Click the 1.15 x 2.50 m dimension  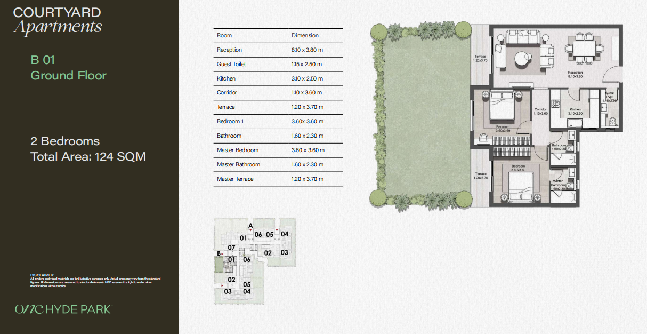click(x=306, y=64)
